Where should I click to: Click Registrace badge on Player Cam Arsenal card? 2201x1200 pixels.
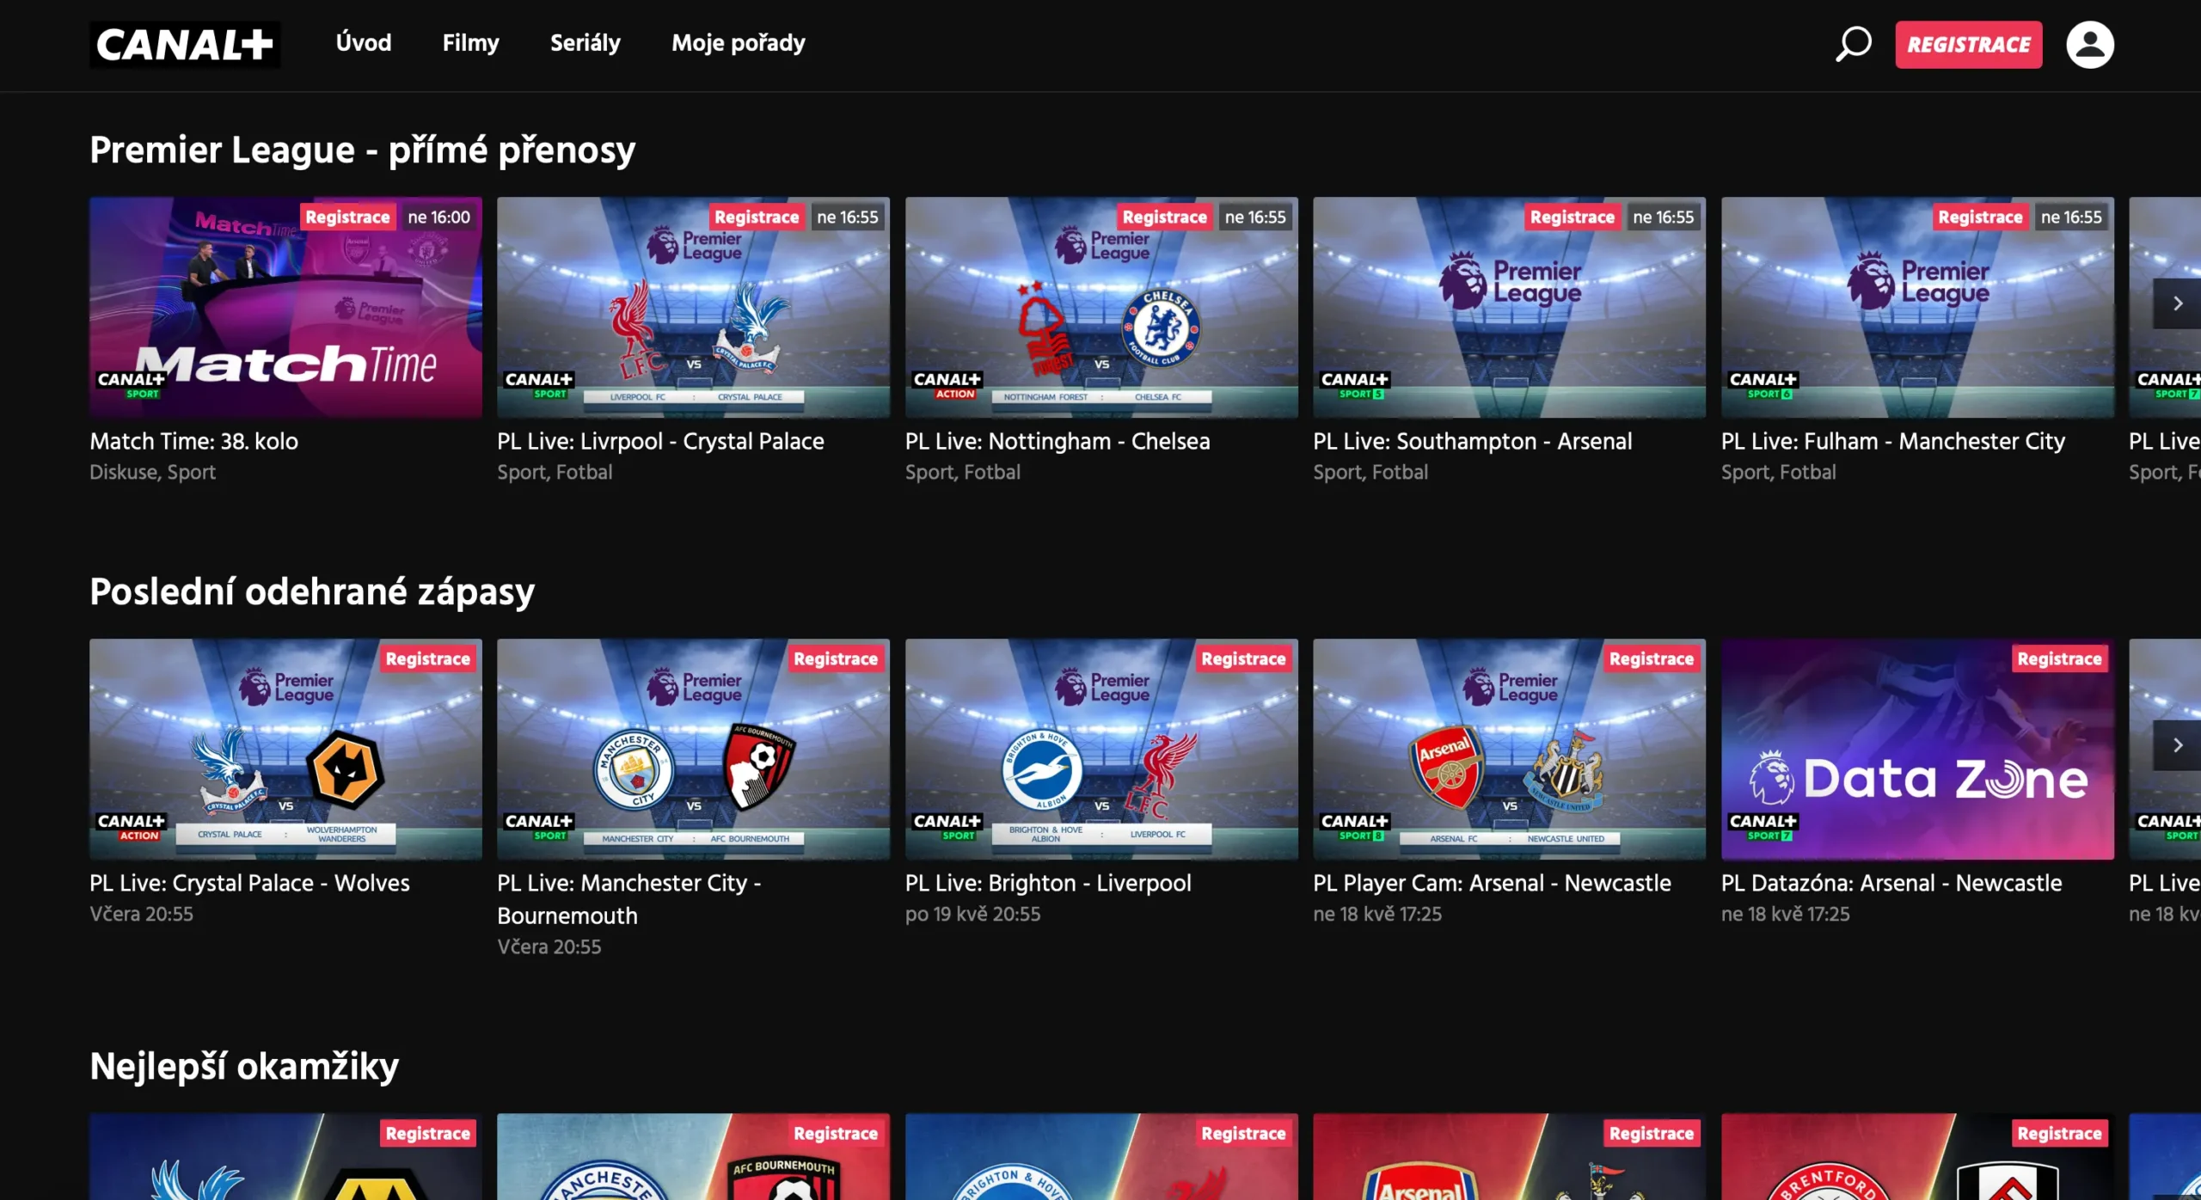pyautogui.click(x=1651, y=659)
